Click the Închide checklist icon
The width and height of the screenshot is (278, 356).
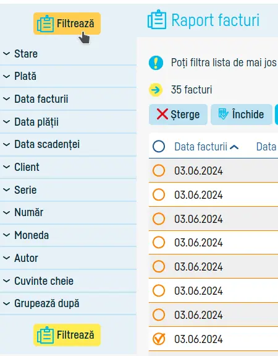tap(224, 114)
